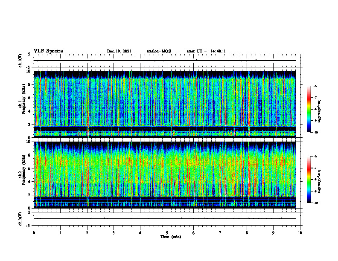338x261 pixels.
Task: Click the ch.1 PSD color bar
Action: [309, 109]
